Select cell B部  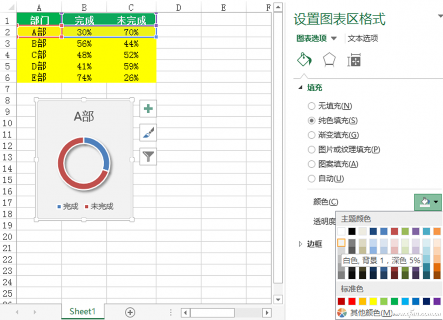coord(39,44)
